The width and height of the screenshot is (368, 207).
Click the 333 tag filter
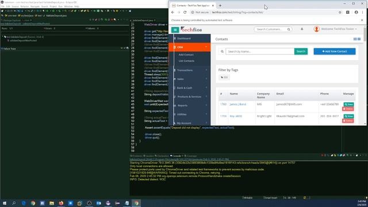[x=224, y=77]
